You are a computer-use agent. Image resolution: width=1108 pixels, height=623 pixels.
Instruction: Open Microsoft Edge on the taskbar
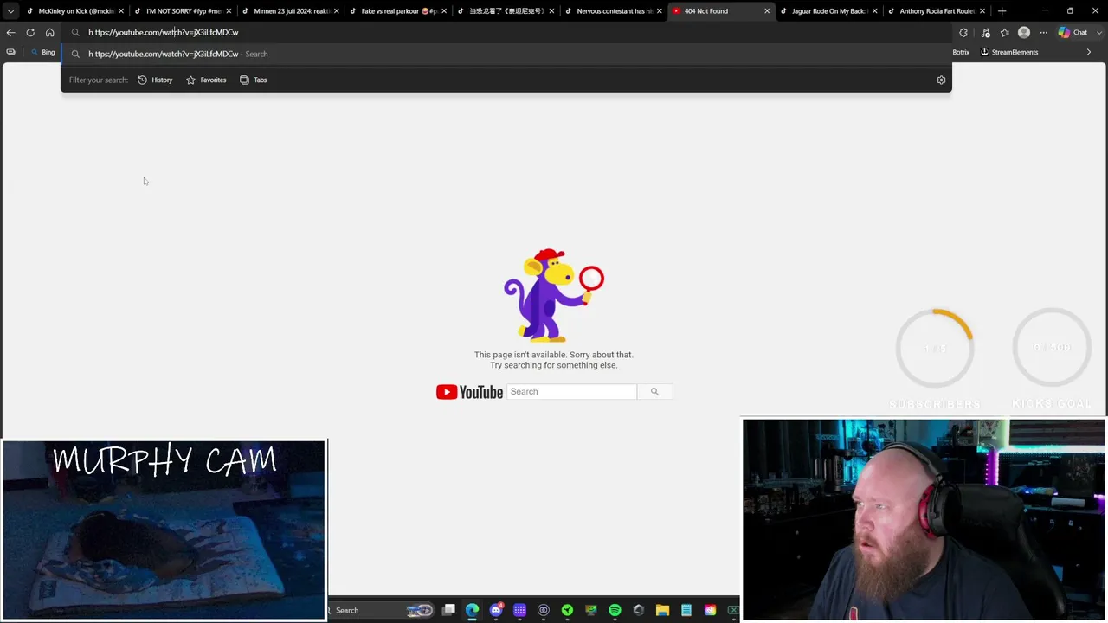pos(472,610)
